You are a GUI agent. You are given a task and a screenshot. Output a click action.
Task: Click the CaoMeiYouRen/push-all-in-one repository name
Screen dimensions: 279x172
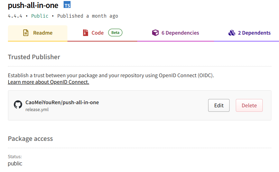pyautogui.click(x=62, y=102)
